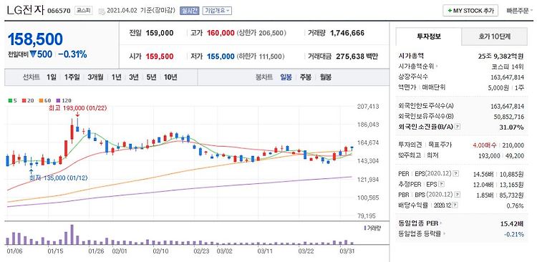Switch to the 투자정보 tab
The height and width of the screenshot is (262, 537).
click(429, 37)
